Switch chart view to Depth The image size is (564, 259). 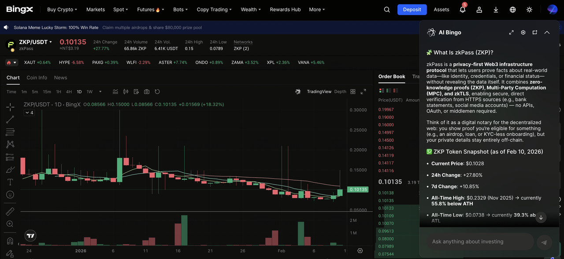tap(340, 91)
